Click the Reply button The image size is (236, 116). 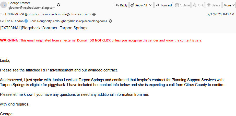point(121,5)
